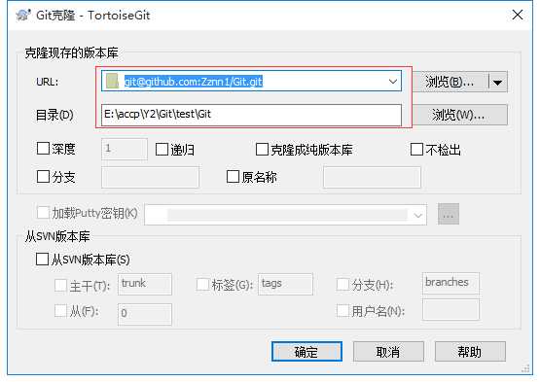Toggle 加载Putty密钥(K) checkbox
Image resolution: width=540 pixels, height=382 pixels.
click(x=43, y=213)
